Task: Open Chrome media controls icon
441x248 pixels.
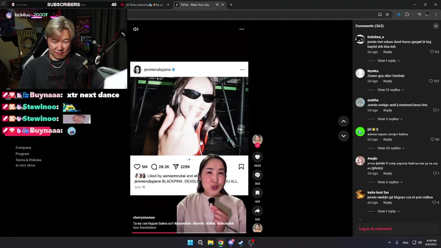Action: [x=419, y=14]
